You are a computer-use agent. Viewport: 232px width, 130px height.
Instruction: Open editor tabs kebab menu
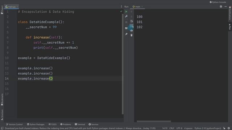[121, 6]
